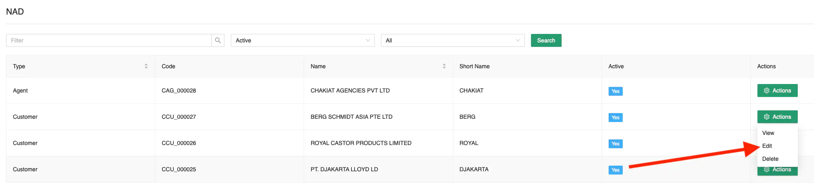
Task: Select Edit in the actions menu
Action: (767, 146)
